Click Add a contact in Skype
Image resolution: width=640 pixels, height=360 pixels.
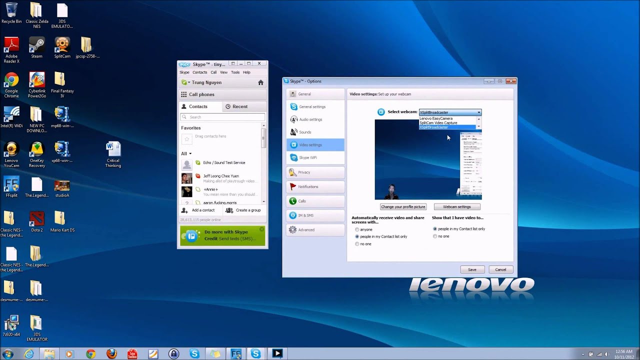click(x=199, y=210)
